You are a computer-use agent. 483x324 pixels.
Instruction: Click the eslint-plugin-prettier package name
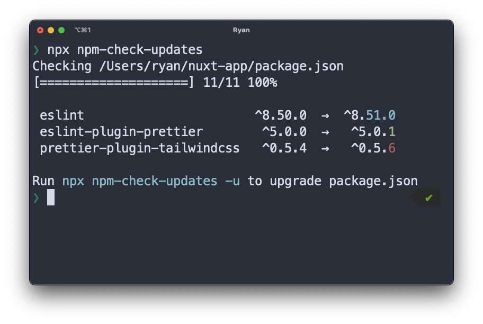click(121, 132)
